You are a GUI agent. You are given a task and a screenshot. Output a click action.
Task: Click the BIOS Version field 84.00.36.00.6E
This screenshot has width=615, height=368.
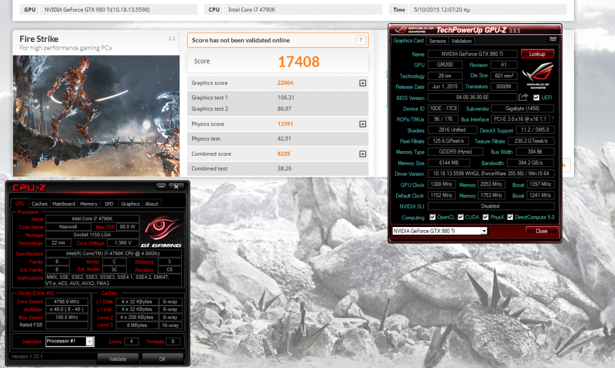(x=472, y=97)
